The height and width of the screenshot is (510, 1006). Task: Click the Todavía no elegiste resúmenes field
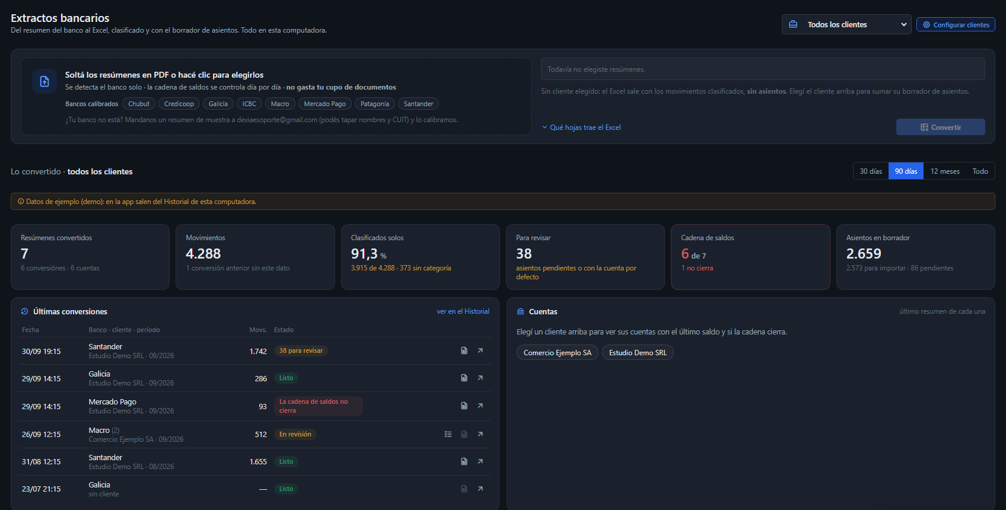pos(763,69)
